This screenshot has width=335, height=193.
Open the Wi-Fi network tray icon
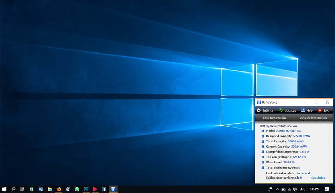(290, 189)
